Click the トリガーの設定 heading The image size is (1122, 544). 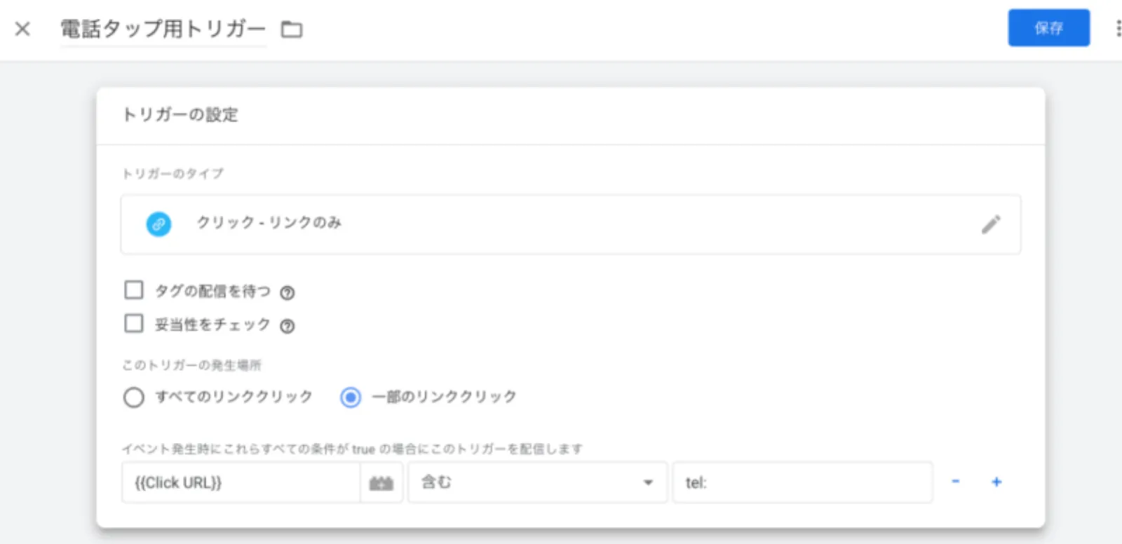click(x=180, y=115)
